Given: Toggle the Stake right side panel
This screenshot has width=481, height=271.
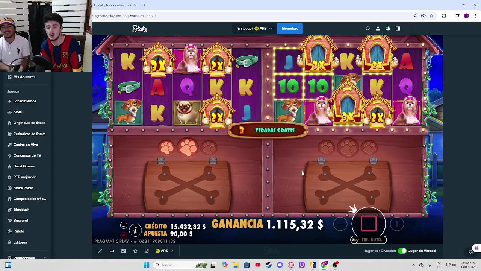Looking at the screenshot, I should (398, 29).
